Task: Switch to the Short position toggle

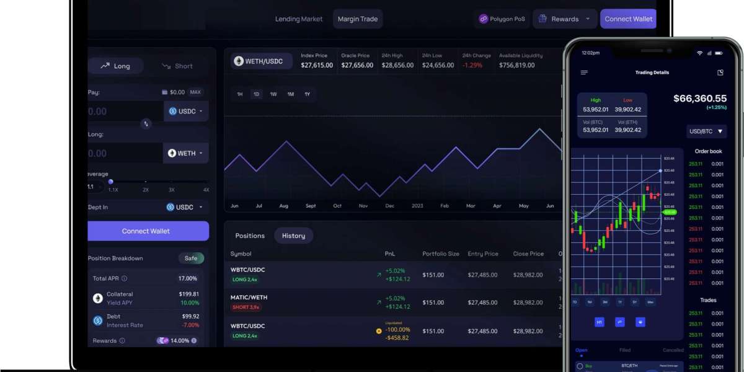Action: point(177,66)
